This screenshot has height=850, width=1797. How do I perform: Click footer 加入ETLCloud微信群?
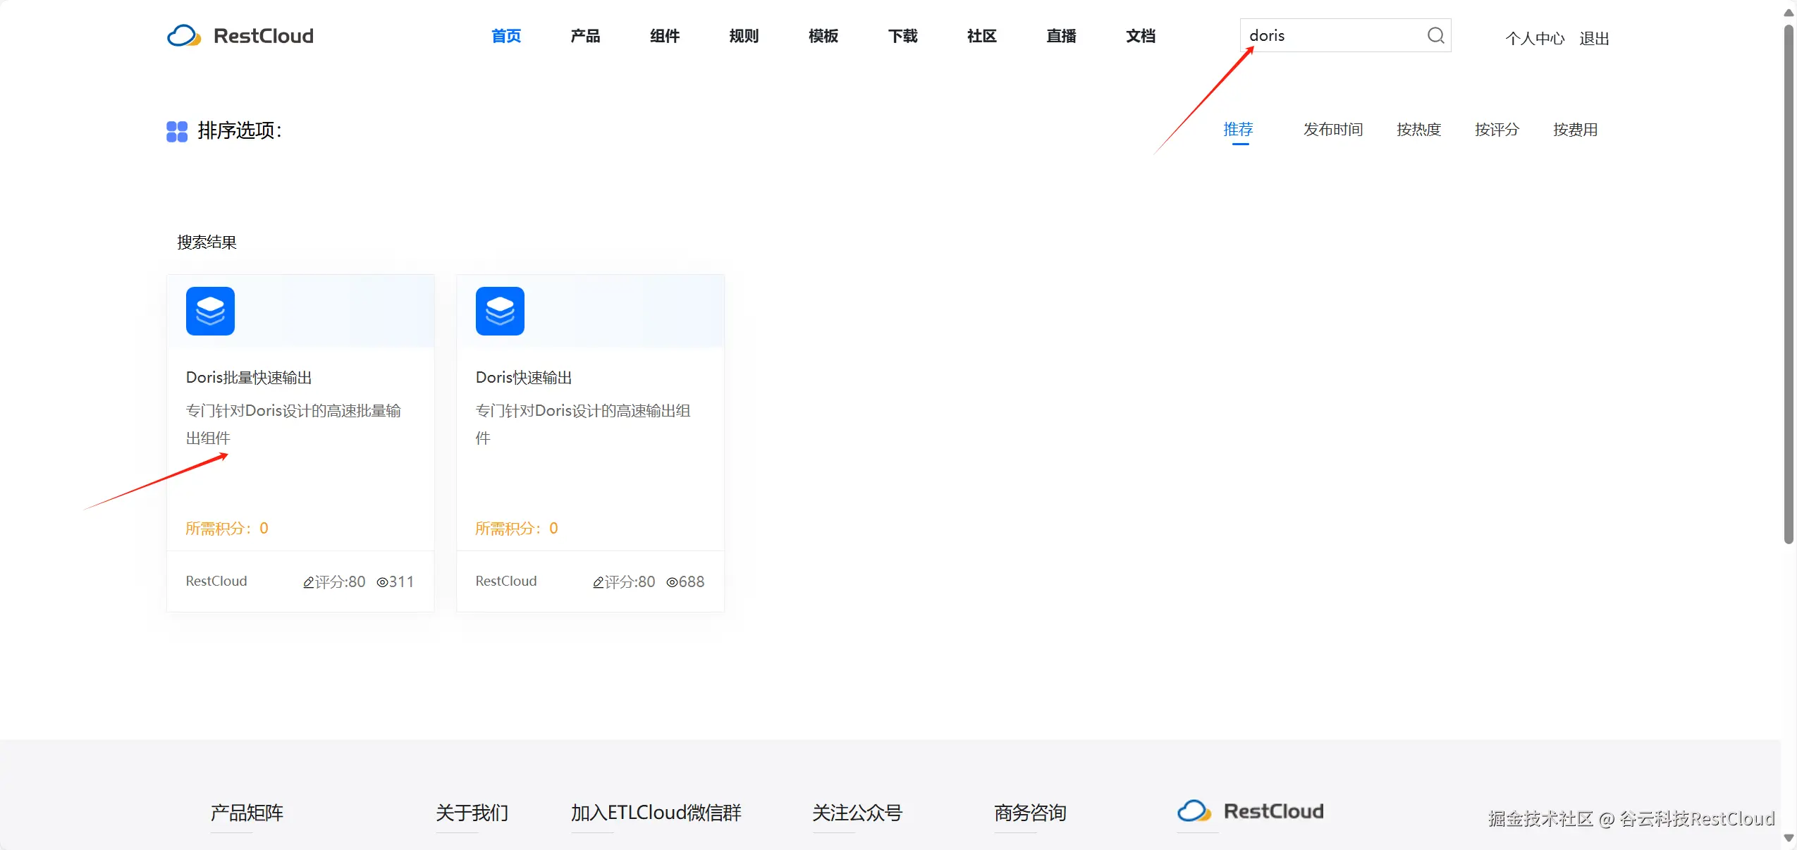(x=656, y=813)
